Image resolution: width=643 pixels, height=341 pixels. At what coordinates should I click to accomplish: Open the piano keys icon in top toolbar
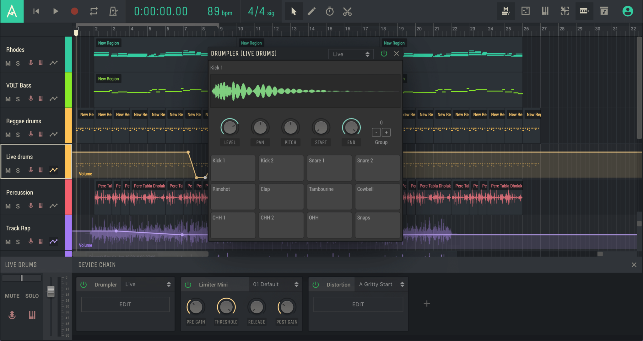(x=545, y=11)
